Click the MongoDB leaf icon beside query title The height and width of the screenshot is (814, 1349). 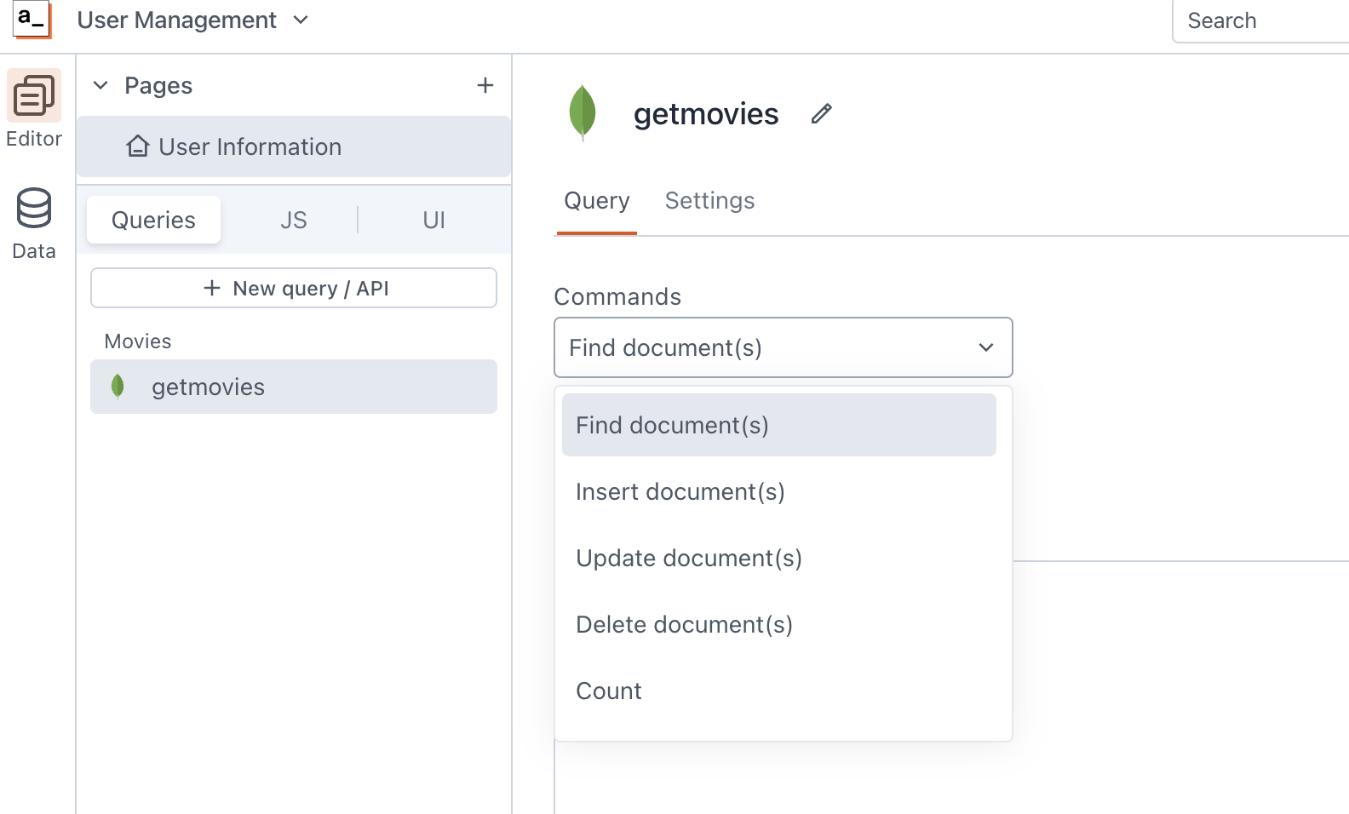(x=583, y=112)
